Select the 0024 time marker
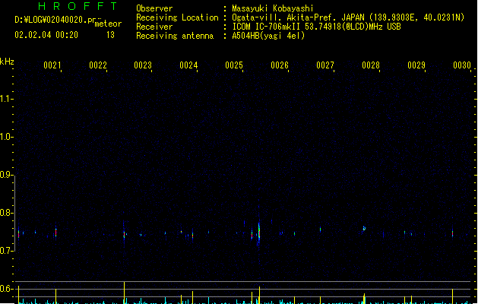 (188, 65)
